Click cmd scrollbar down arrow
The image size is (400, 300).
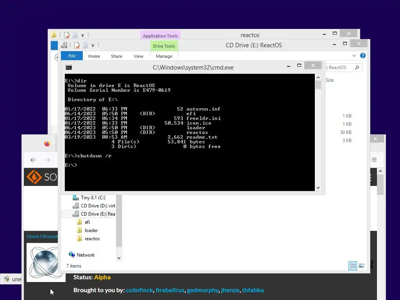318,188
